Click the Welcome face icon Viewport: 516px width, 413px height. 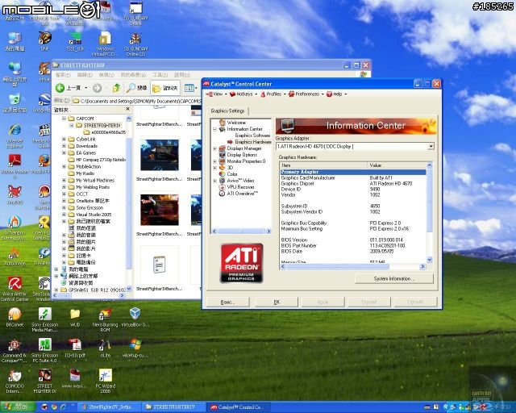point(223,123)
